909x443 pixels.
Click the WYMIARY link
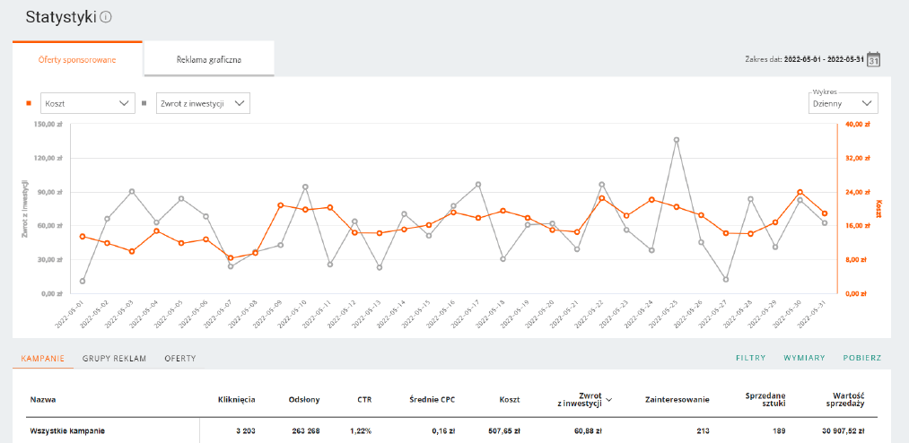[x=804, y=358]
